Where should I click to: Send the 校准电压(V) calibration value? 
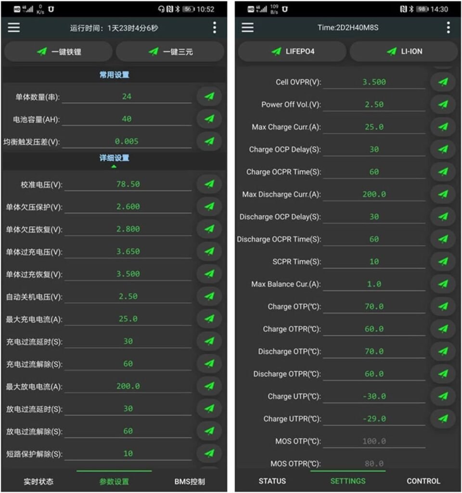[x=209, y=183]
